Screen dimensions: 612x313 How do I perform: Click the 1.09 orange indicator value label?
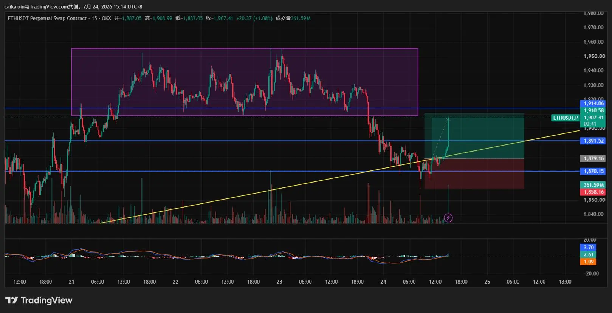[588, 262]
